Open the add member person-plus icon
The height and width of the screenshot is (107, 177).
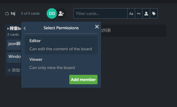point(61,13)
